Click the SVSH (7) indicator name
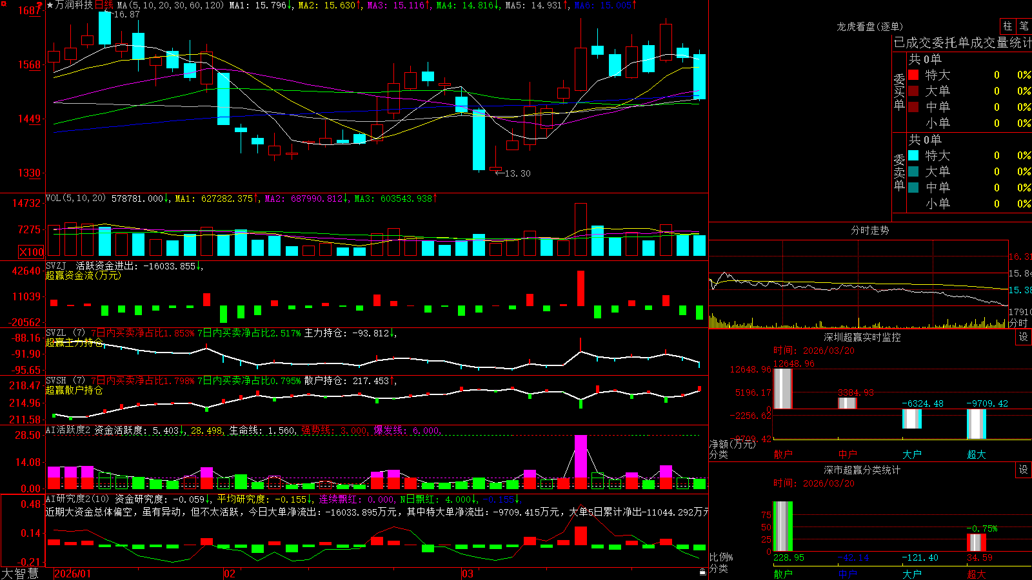This screenshot has height=580, width=1032. [65, 380]
